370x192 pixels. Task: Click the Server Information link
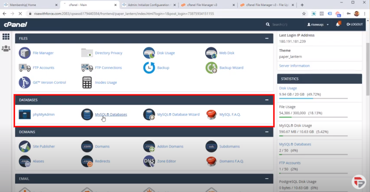tap(294, 66)
